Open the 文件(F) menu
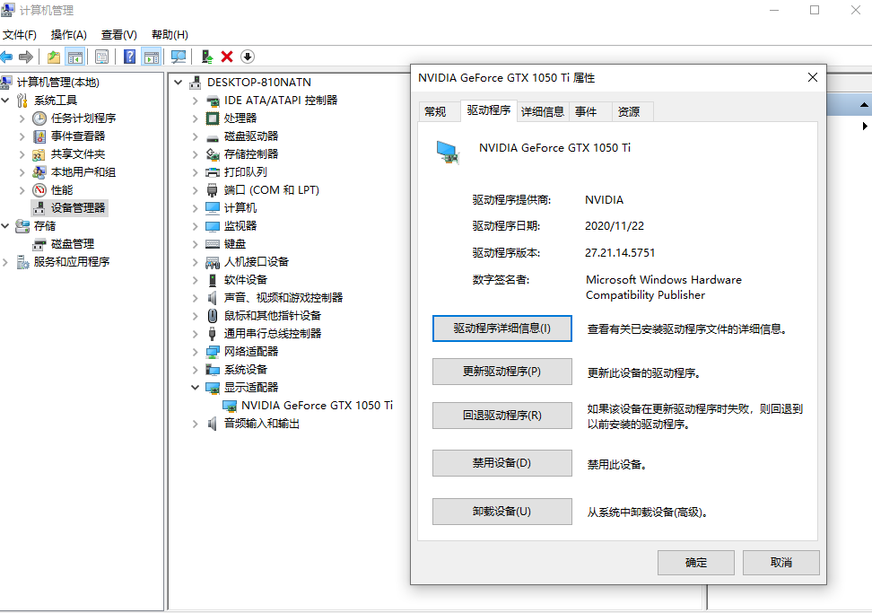 pyautogui.click(x=20, y=34)
